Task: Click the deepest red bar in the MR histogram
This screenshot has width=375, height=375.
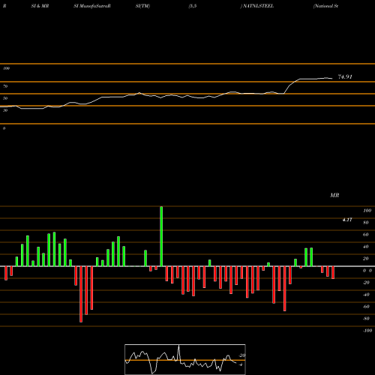Action: (81, 294)
